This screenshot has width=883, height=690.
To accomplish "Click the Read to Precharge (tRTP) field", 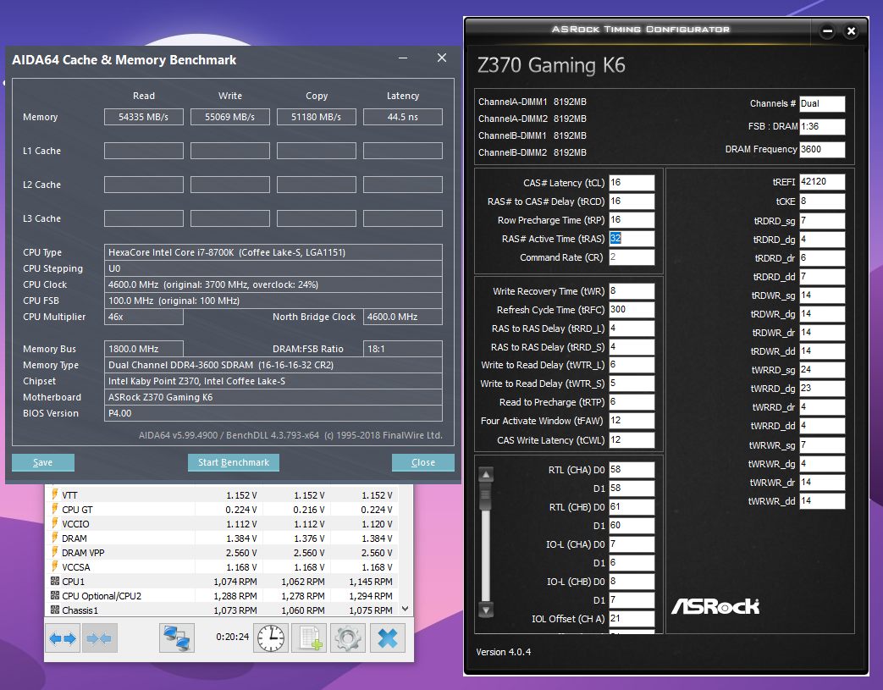I will click(x=632, y=402).
